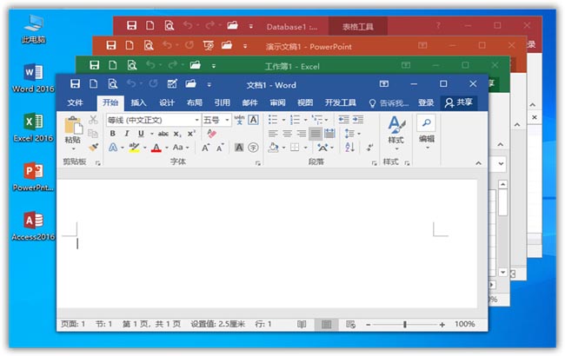Click the zoom slider in status bar
Screen dimensions: 565x356
pos(405,325)
